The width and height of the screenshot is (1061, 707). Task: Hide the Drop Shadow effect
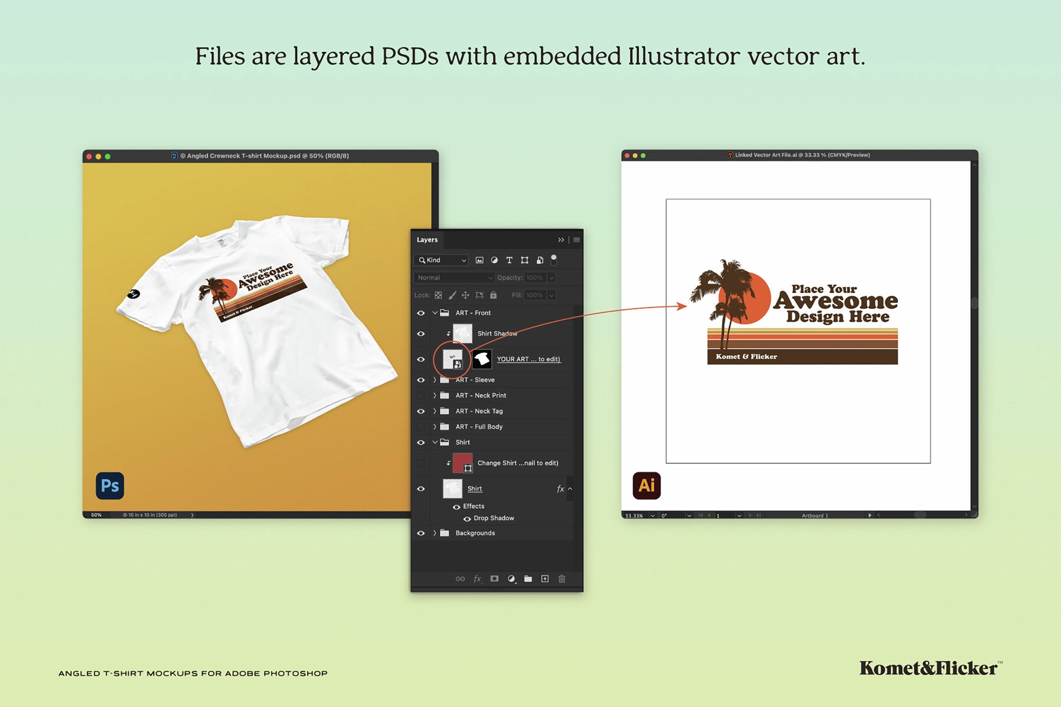pos(467,518)
